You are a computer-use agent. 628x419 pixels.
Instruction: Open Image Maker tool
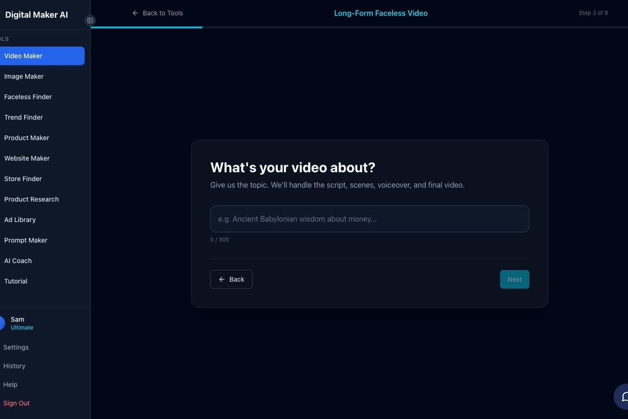42,76
